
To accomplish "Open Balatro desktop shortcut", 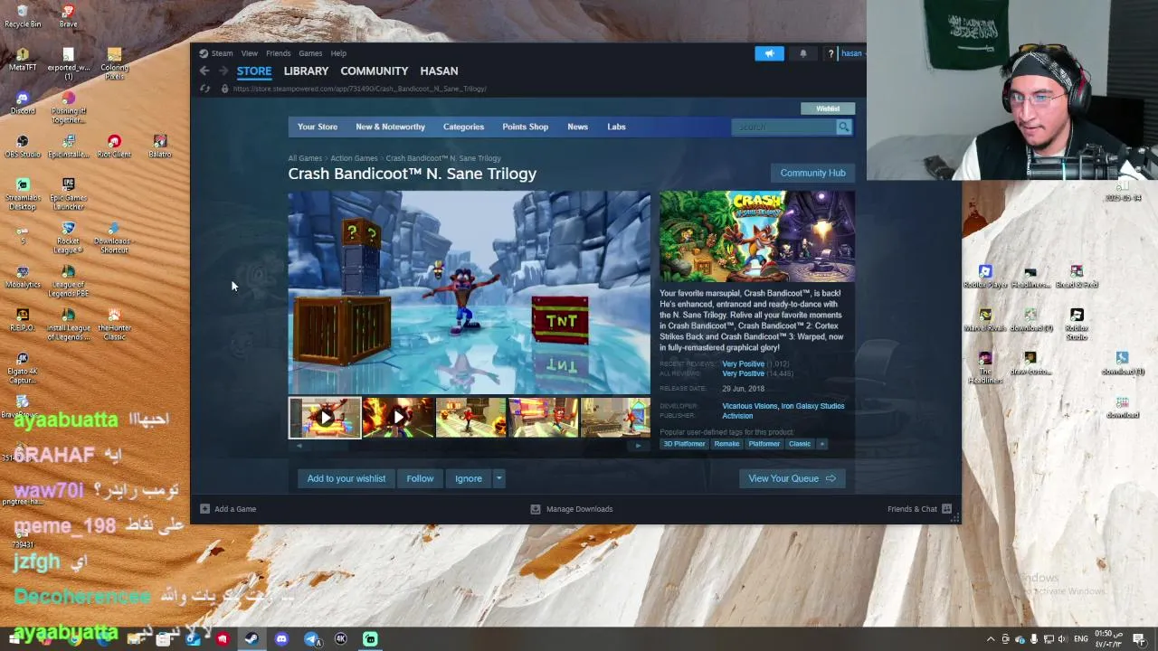I will (160, 146).
